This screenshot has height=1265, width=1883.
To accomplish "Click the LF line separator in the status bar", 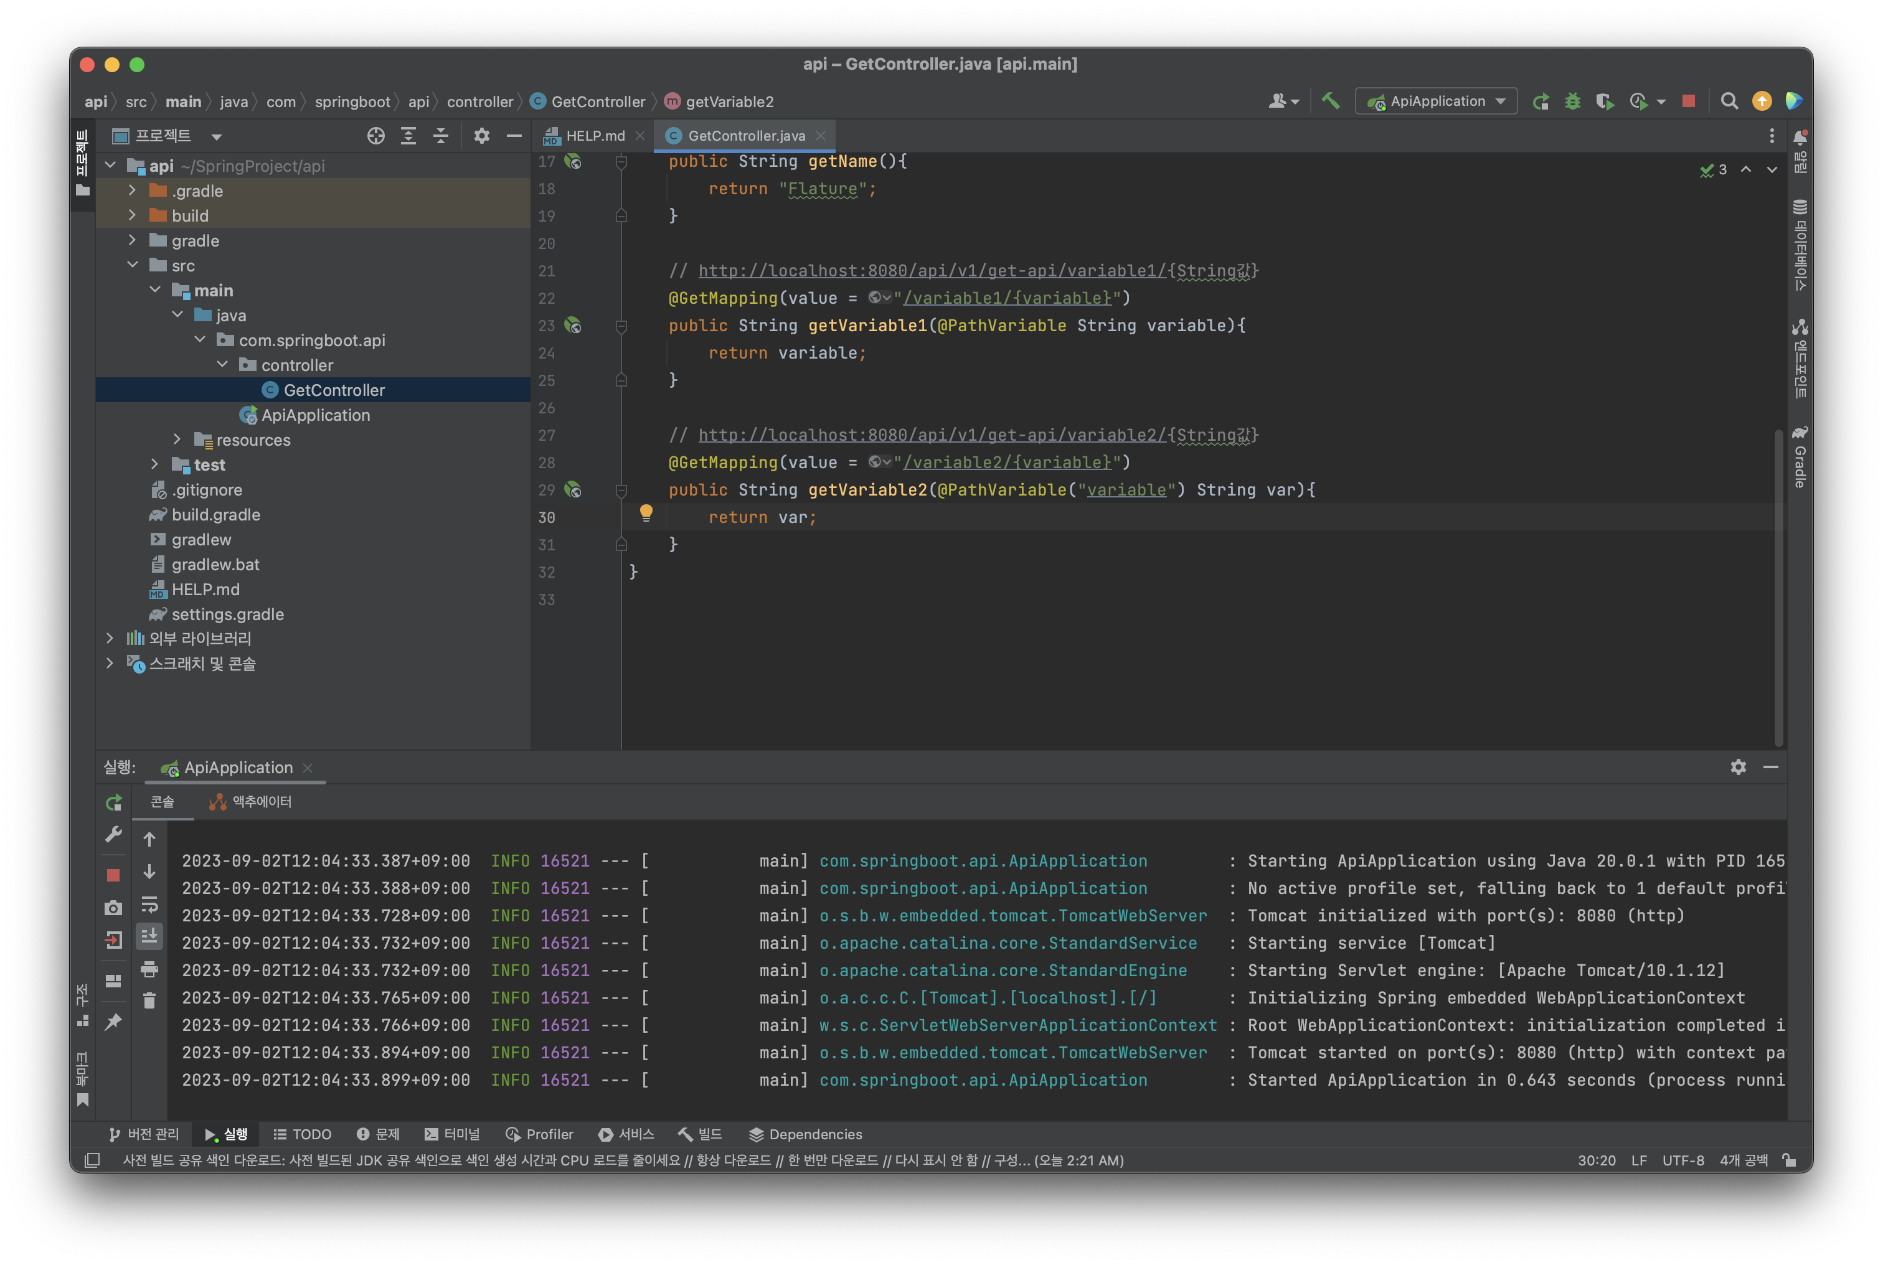I will pos(1638,1160).
